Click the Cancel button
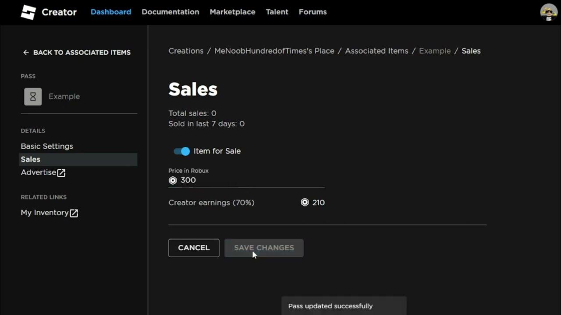 (194, 248)
